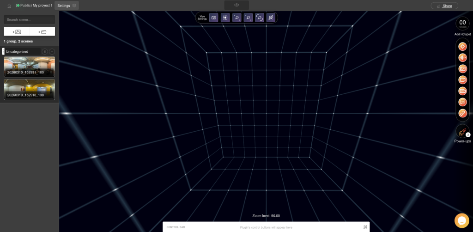Toggle preview mode with the eye button
Screen dimensions: 473x232
click(x=236, y=5)
